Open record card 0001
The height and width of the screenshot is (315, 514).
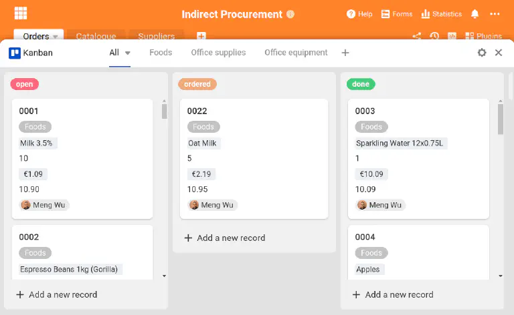(x=82, y=159)
